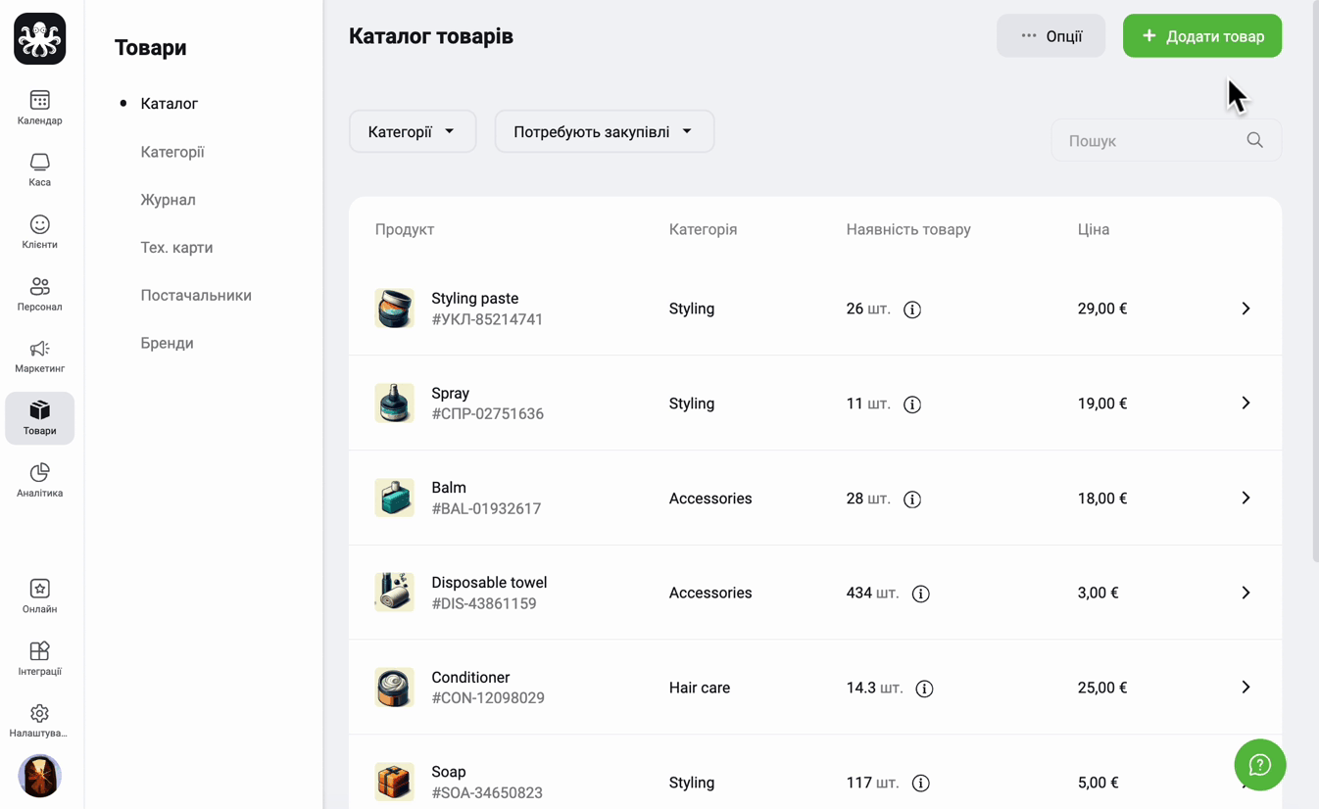1319x809 pixels.
Task: Open Тех. карти menu item
Action: tap(176, 248)
